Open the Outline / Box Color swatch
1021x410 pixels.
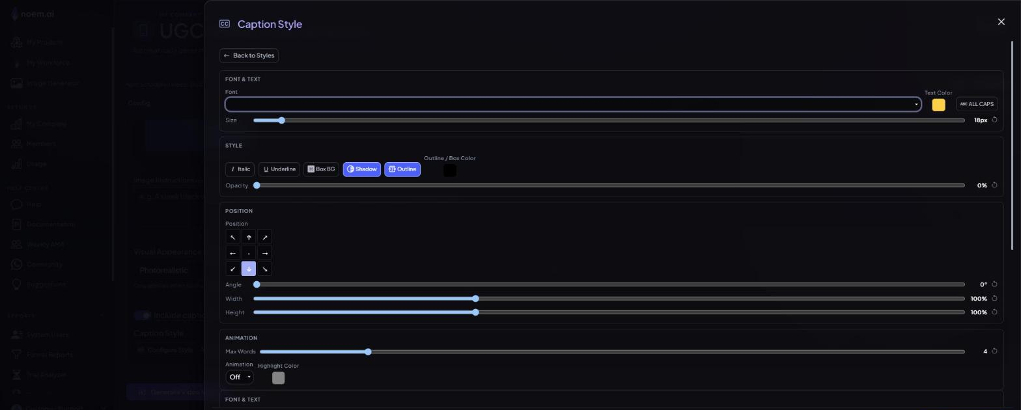[449, 171]
